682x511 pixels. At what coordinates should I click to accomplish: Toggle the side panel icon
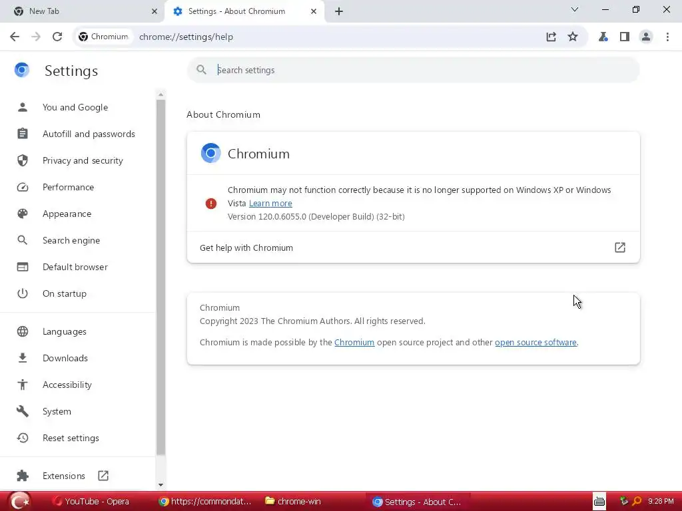click(x=625, y=37)
